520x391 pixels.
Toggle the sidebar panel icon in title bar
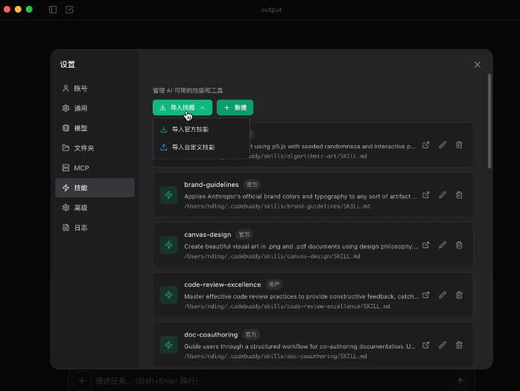53,10
